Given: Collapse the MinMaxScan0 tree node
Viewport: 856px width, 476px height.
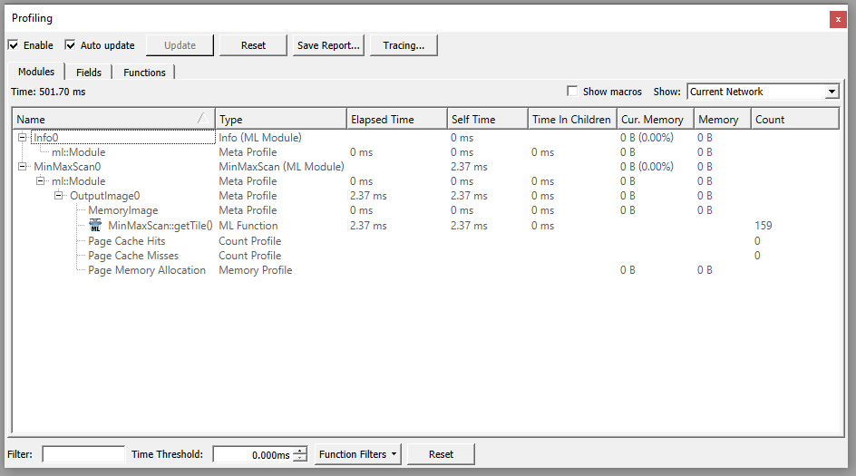Looking at the screenshot, I should pos(23,167).
